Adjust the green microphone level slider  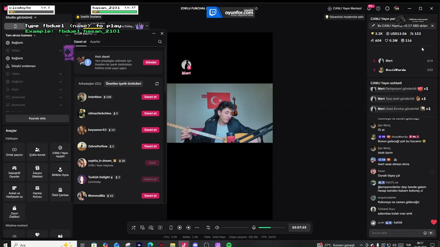pyautogui.click(x=272, y=227)
